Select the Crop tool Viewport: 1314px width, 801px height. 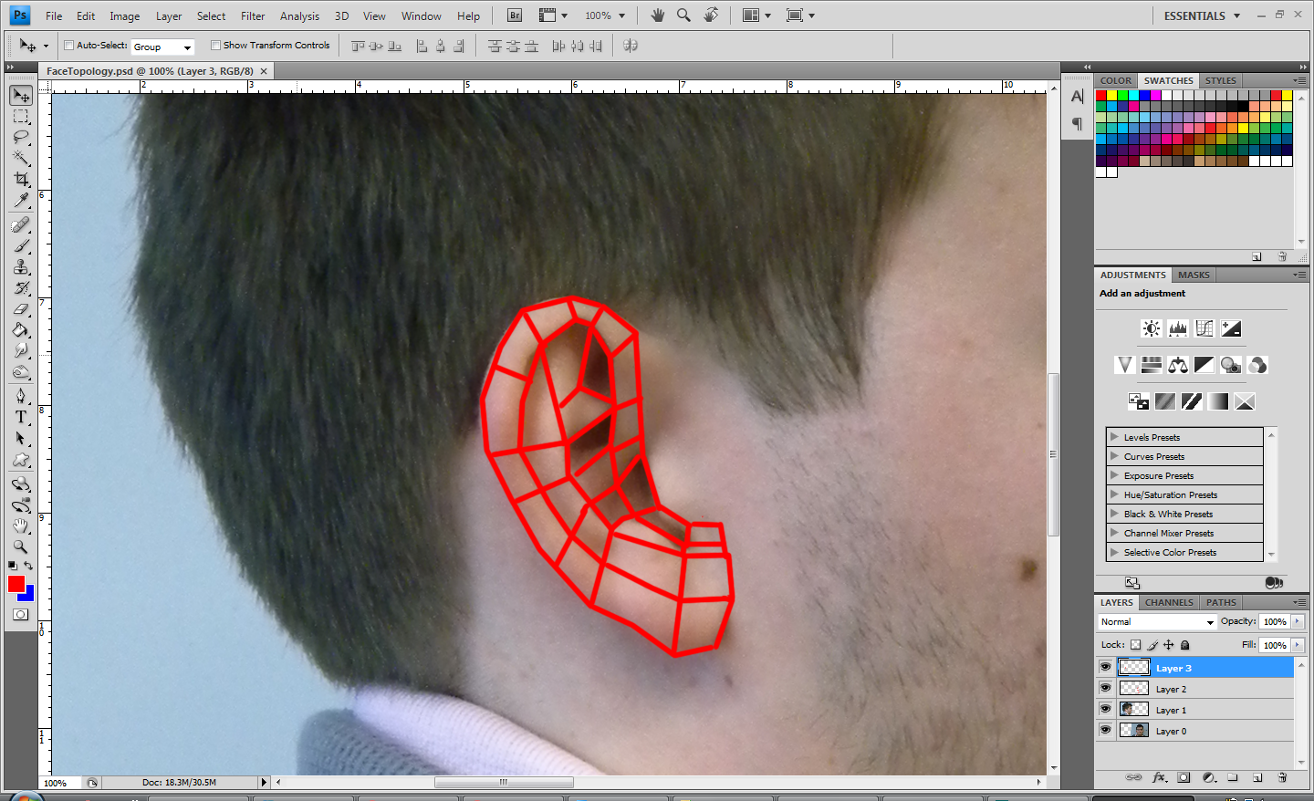20,179
